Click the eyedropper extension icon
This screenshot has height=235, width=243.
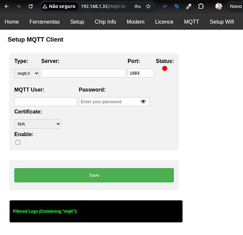(x=189, y=7)
